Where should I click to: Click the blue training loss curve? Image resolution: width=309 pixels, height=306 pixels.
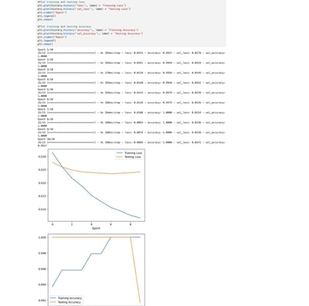pyautogui.click(x=92, y=196)
